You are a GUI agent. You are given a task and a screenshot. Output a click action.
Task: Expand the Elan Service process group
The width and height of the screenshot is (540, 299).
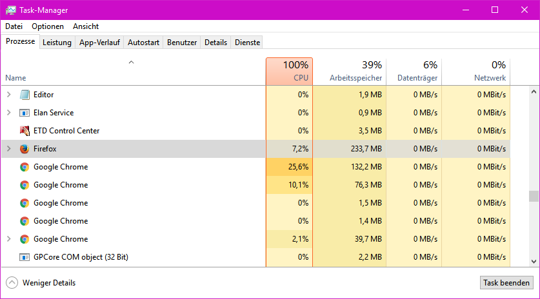pyautogui.click(x=8, y=113)
